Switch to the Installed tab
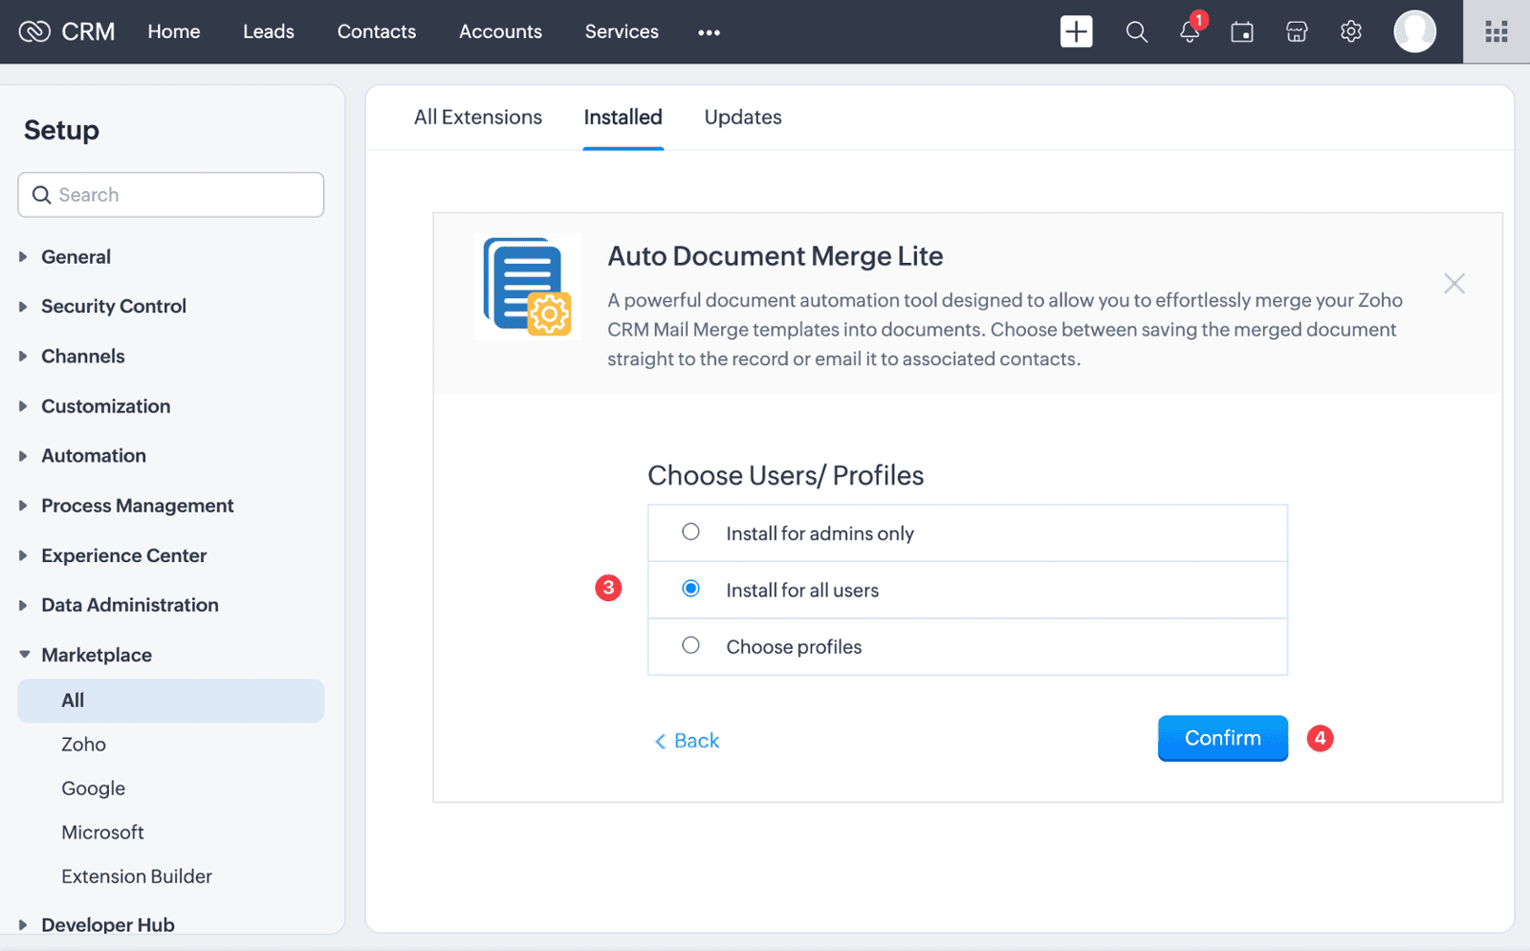 623,118
